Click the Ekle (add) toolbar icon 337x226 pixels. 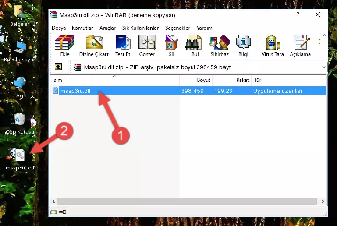65,46
